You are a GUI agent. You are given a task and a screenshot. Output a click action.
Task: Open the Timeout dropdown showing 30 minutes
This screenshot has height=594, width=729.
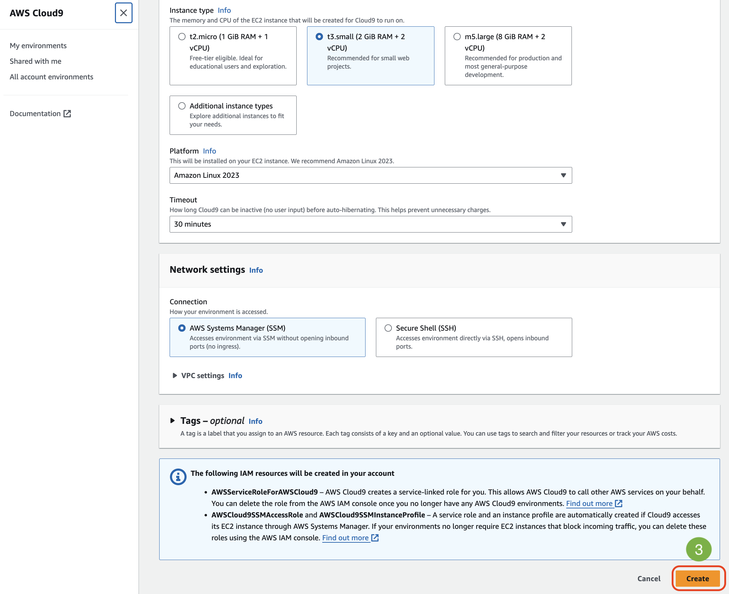tap(370, 224)
